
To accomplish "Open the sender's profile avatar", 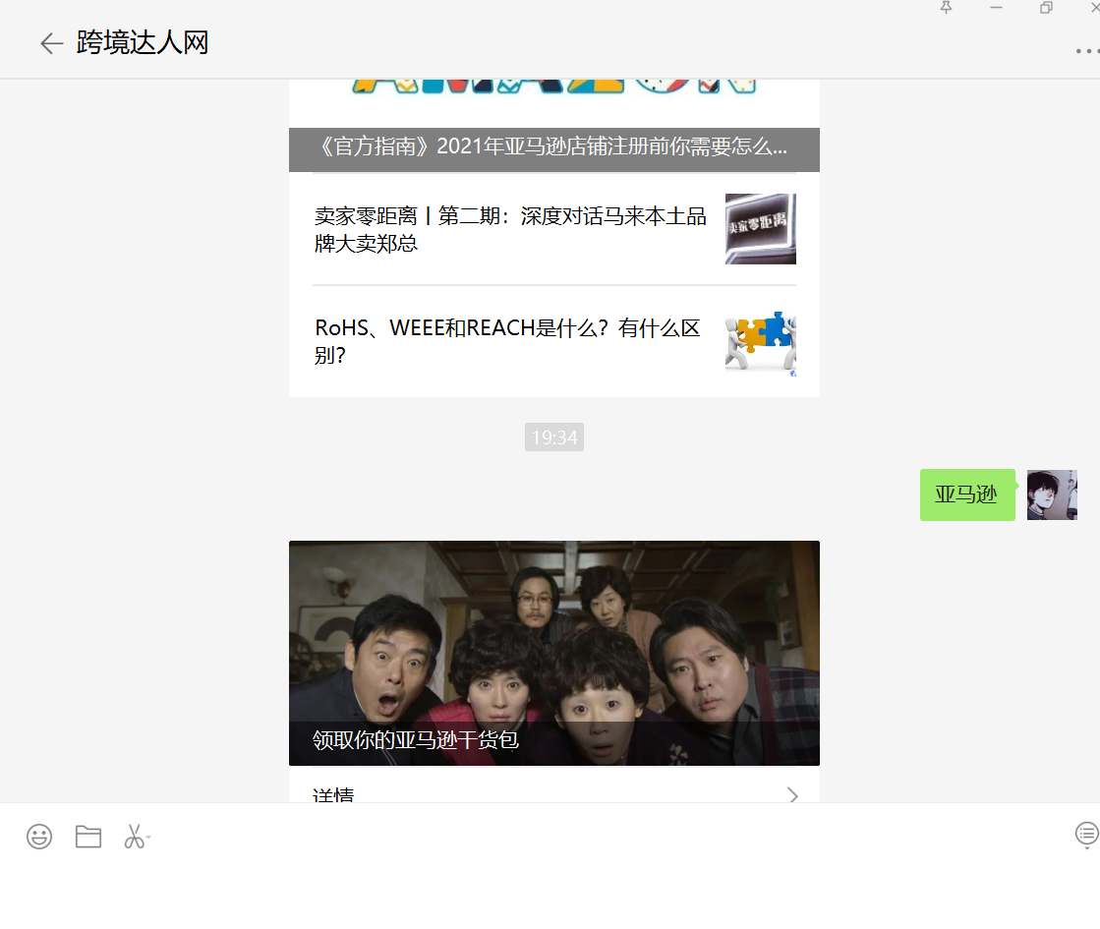I will [x=1052, y=494].
